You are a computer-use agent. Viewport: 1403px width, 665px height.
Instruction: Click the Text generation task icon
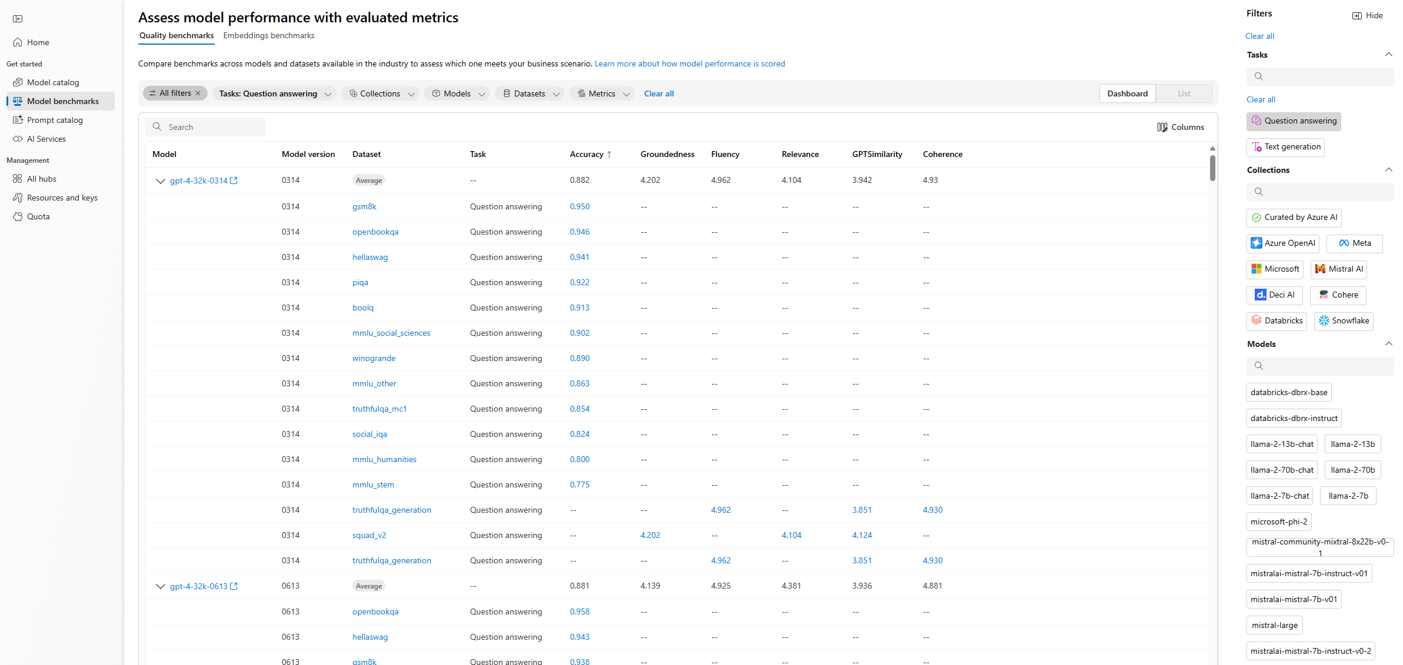[1257, 146]
